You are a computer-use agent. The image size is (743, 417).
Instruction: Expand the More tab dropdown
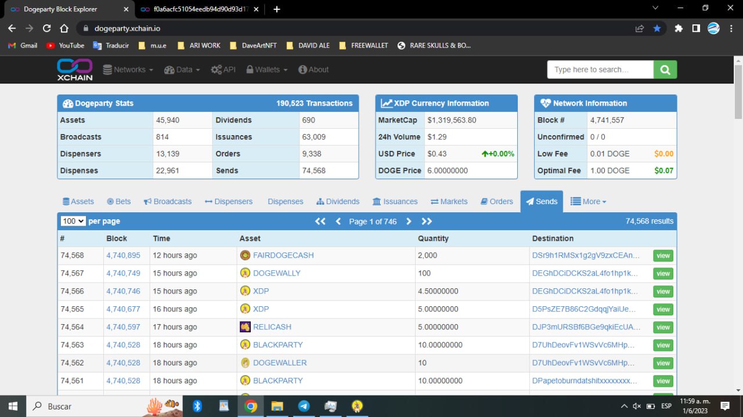click(588, 201)
